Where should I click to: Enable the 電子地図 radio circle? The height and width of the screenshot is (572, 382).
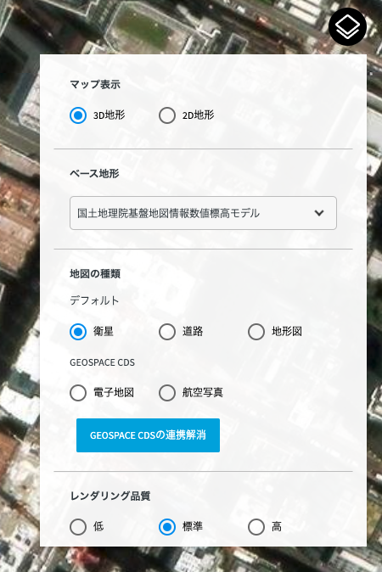pyautogui.click(x=78, y=393)
